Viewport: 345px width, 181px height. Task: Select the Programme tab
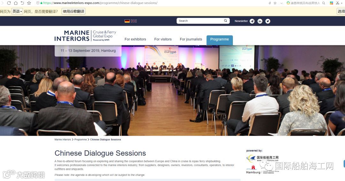219,40
